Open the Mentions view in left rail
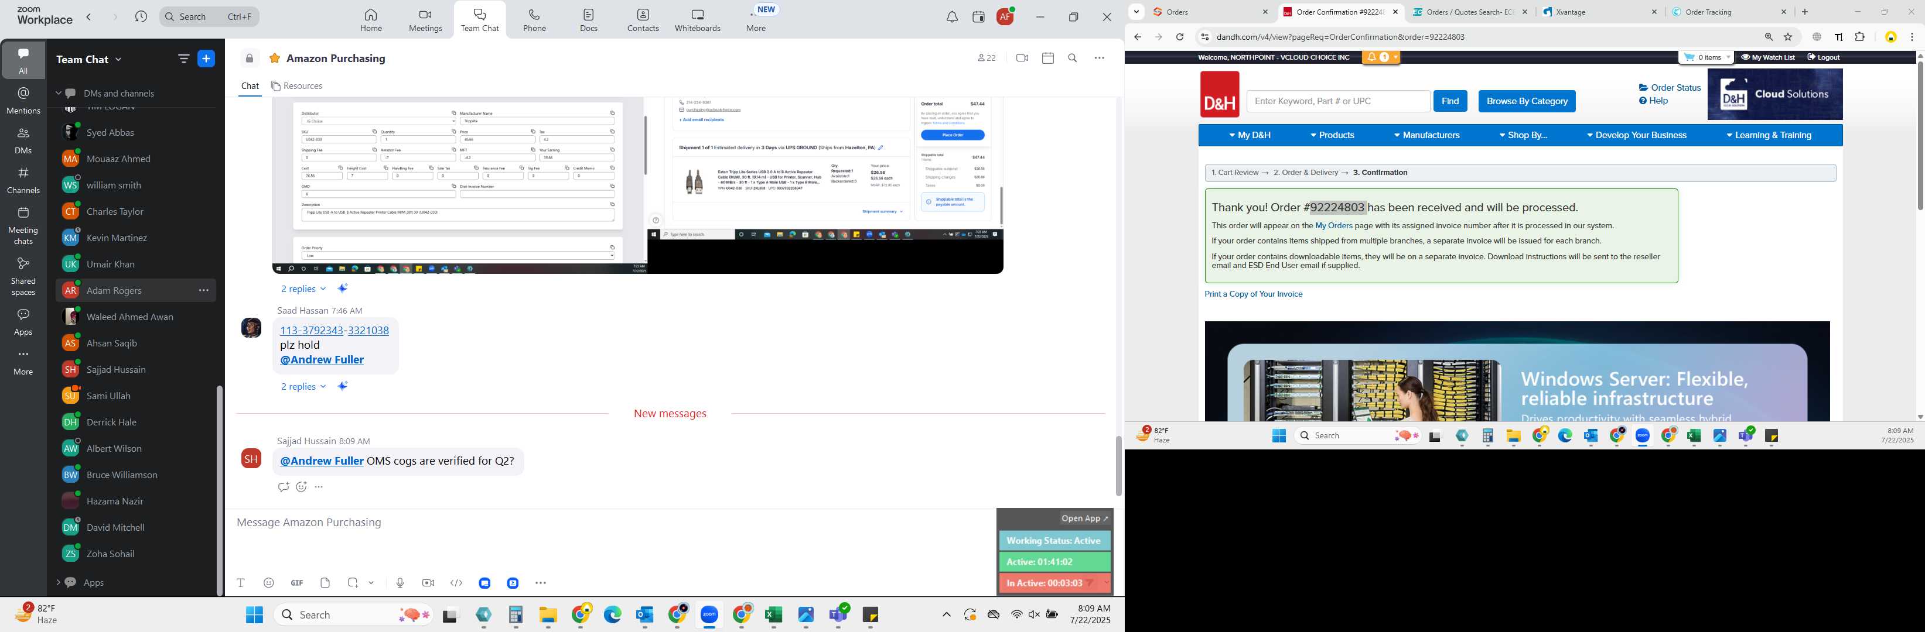 click(23, 101)
